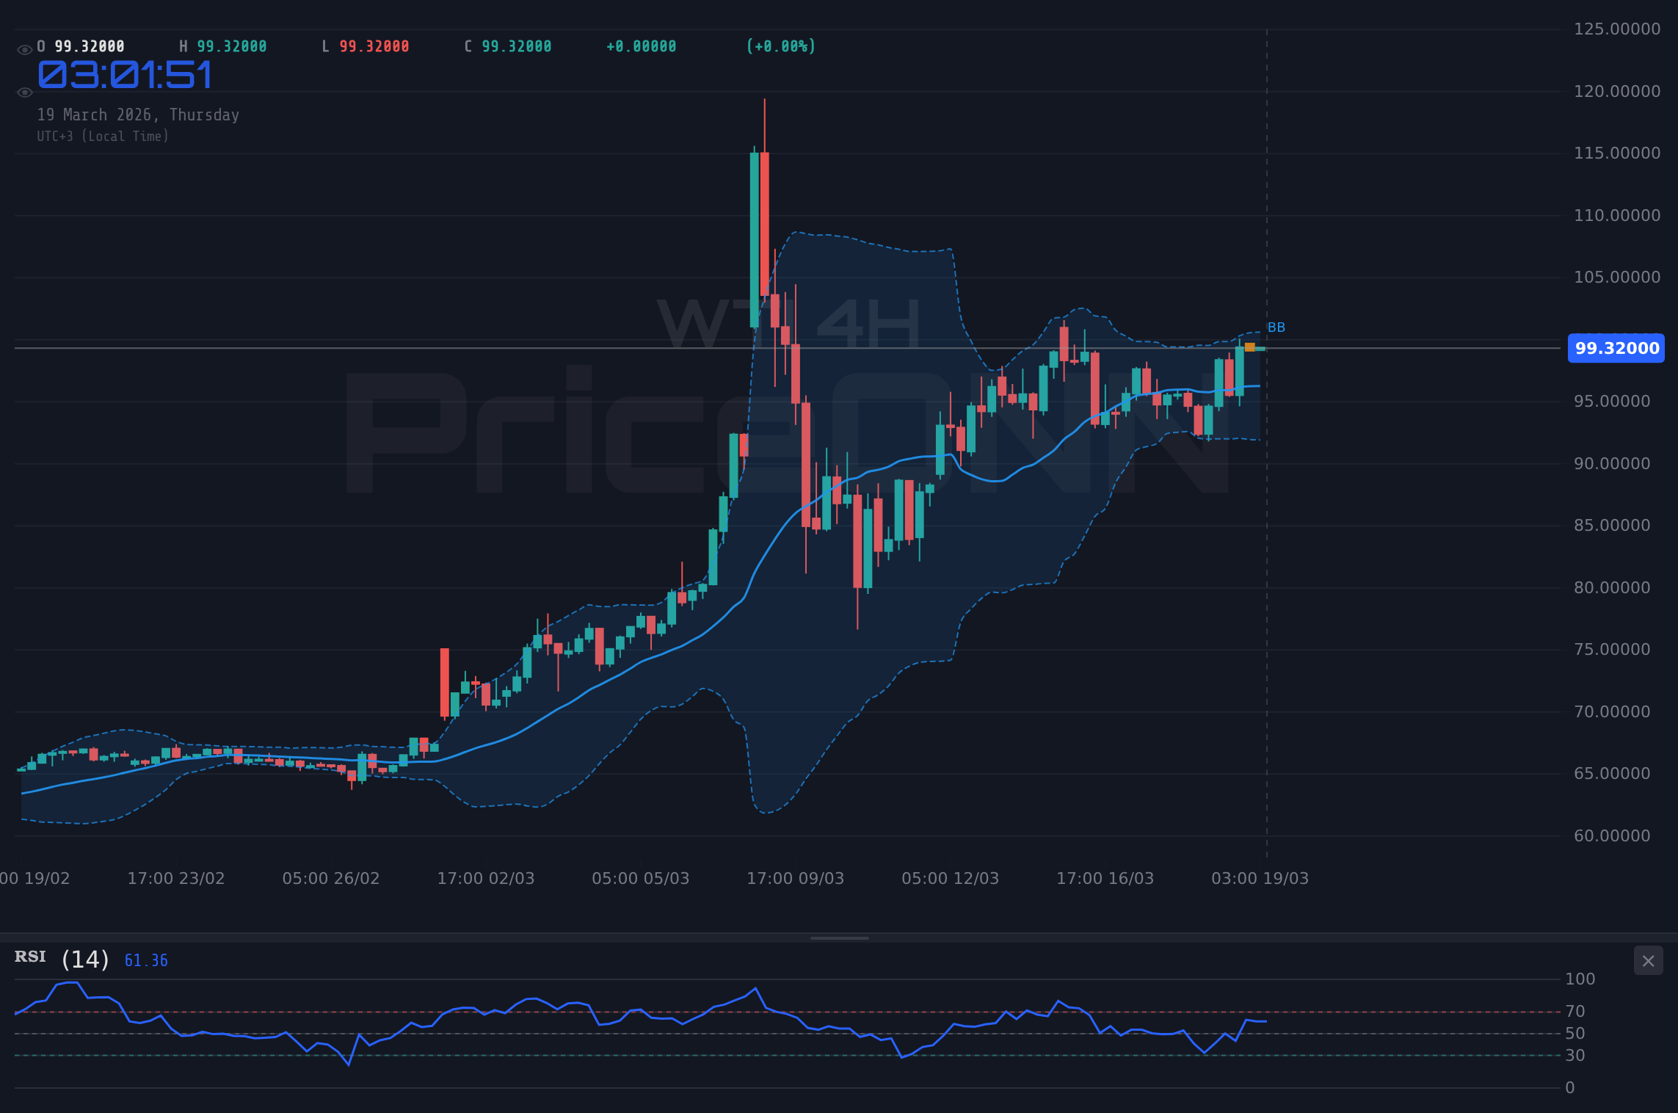Click the 70 level on RSI scale
The width and height of the screenshot is (1678, 1113).
point(1575,1012)
